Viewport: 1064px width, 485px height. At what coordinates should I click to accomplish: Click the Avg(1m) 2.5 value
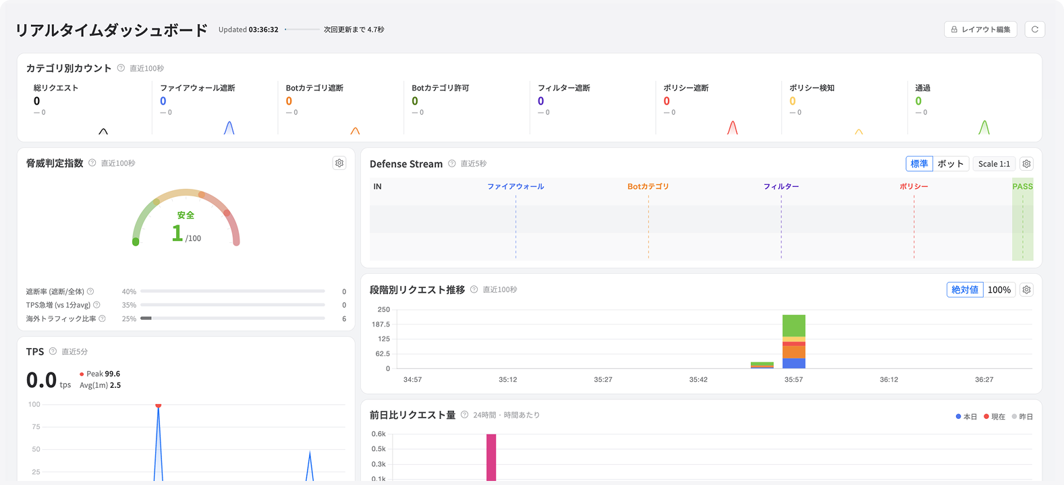point(101,385)
